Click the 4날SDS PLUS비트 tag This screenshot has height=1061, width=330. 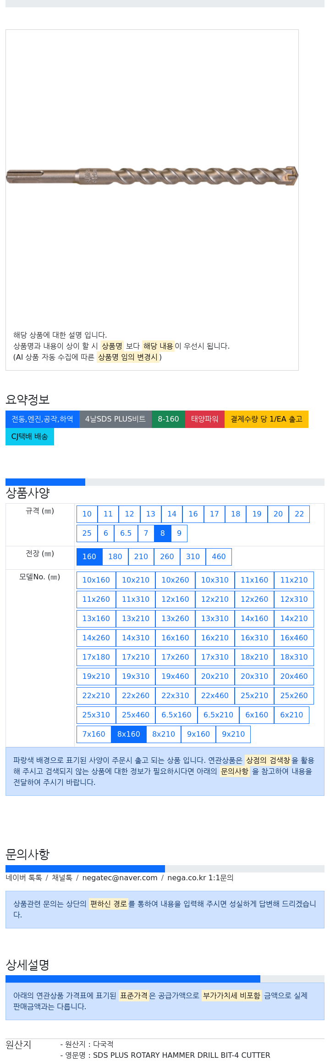[115, 419]
